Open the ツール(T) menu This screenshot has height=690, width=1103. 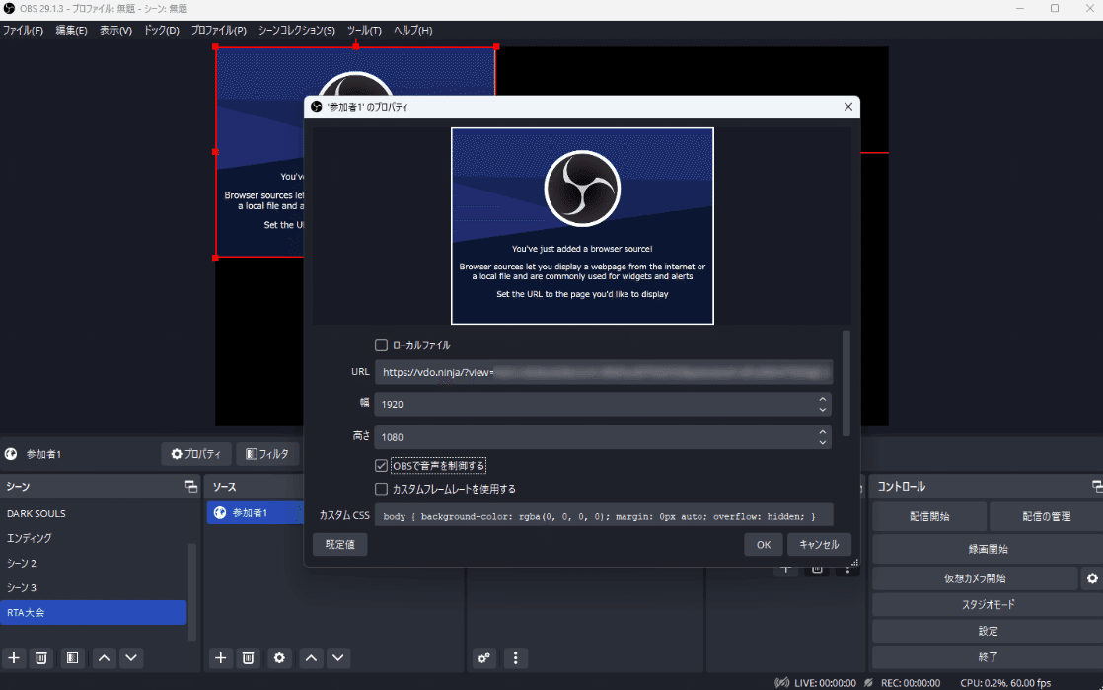(364, 31)
